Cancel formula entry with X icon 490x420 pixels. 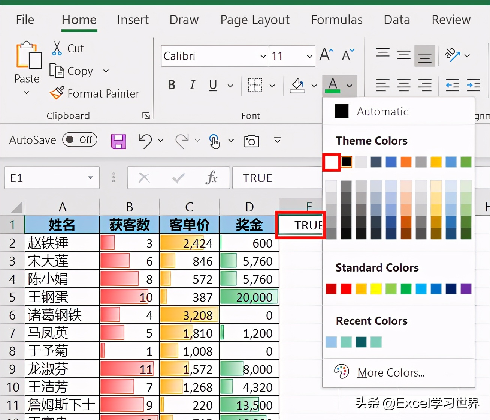(x=144, y=178)
